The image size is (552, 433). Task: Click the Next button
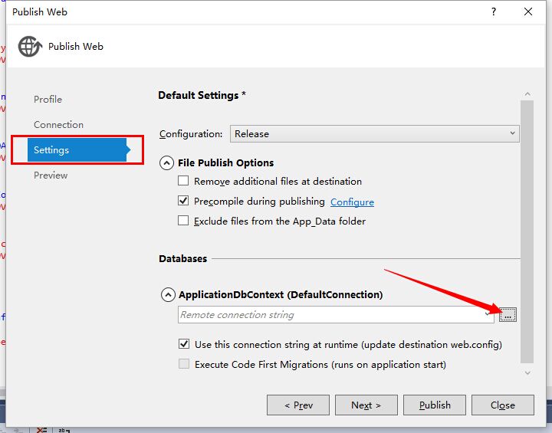click(x=366, y=405)
